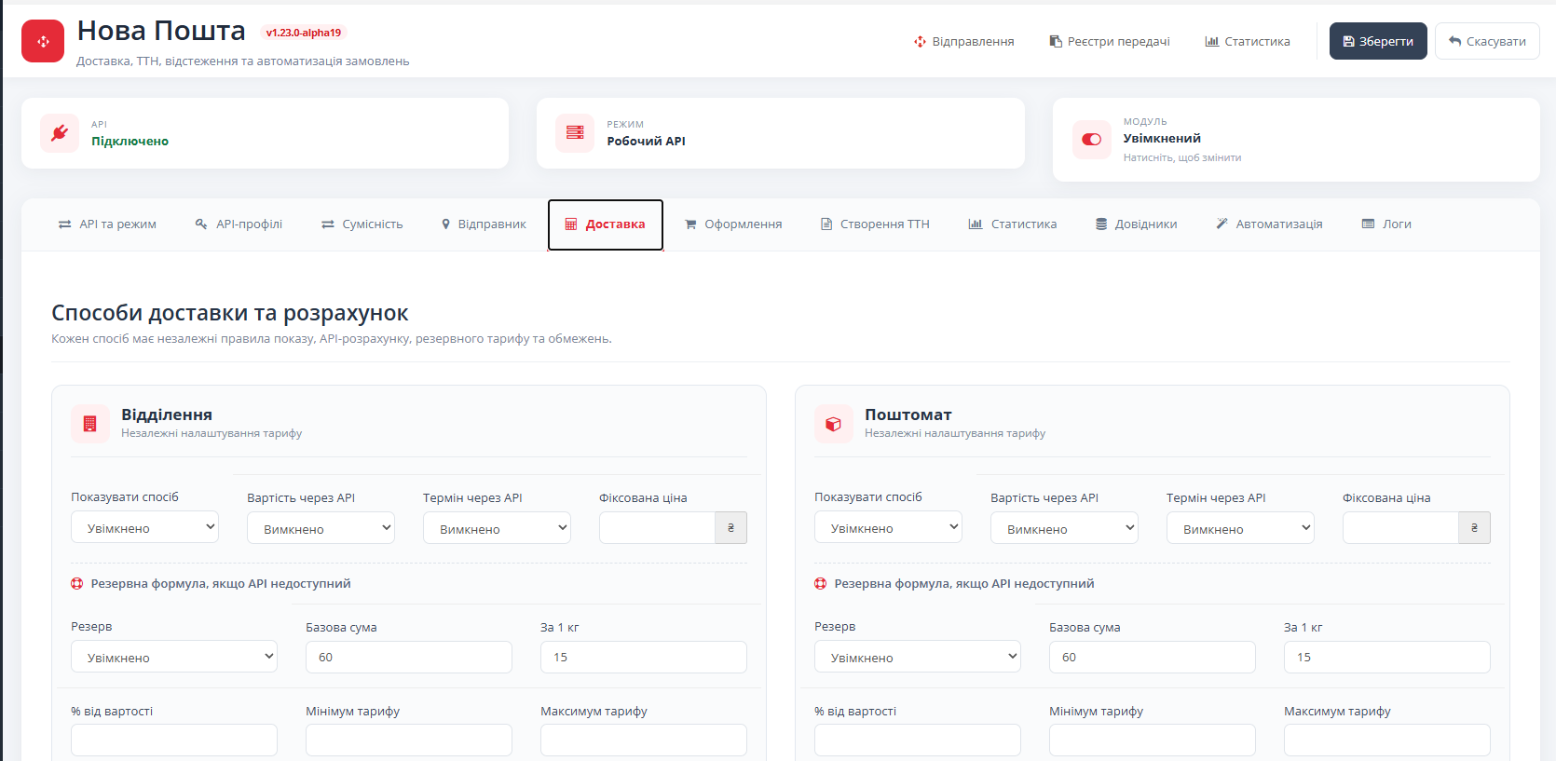Image resolution: width=1556 pixels, height=761 pixels.
Task: Save settings with Зберегти button
Action: [1378, 41]
